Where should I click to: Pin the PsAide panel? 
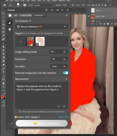coord(58,10)
